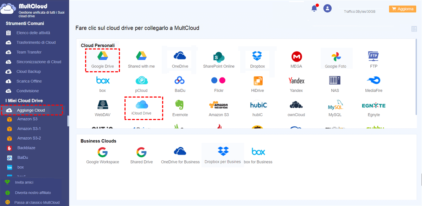Select the iCloud Drive icon

click(x=141, y=105)
